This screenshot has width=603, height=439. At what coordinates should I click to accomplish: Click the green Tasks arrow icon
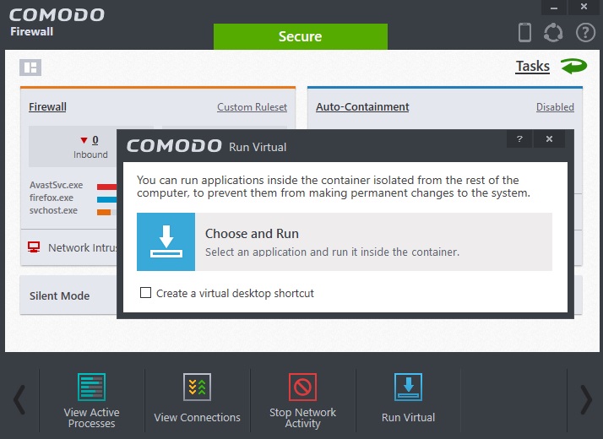click(x=573, y=66)
